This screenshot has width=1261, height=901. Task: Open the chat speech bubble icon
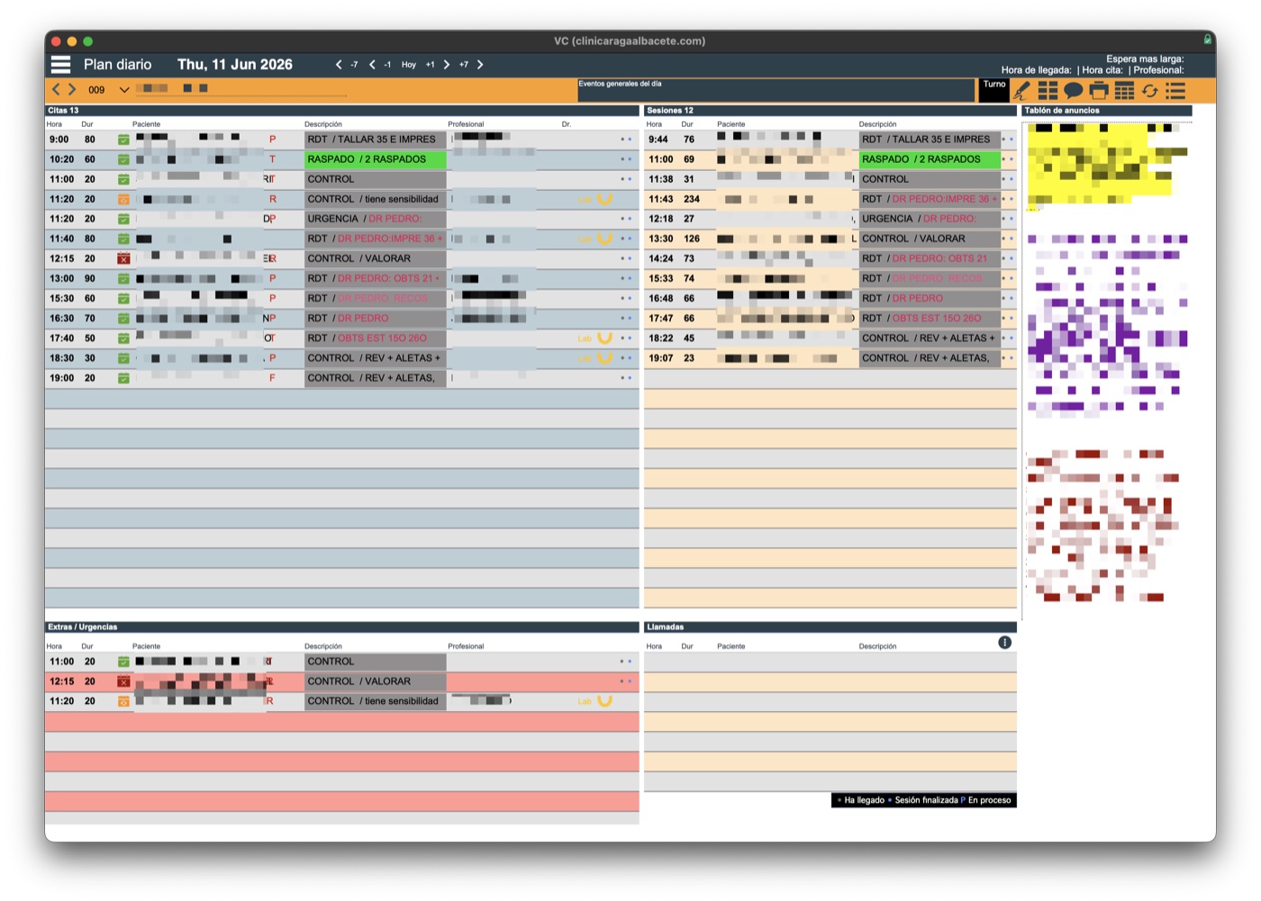(x=1073, y=91)
